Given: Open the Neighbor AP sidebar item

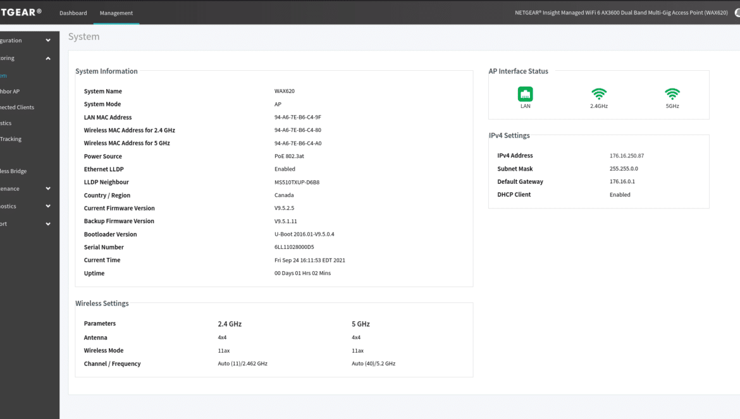Looking at the screenshot, I should coord(10,92).
